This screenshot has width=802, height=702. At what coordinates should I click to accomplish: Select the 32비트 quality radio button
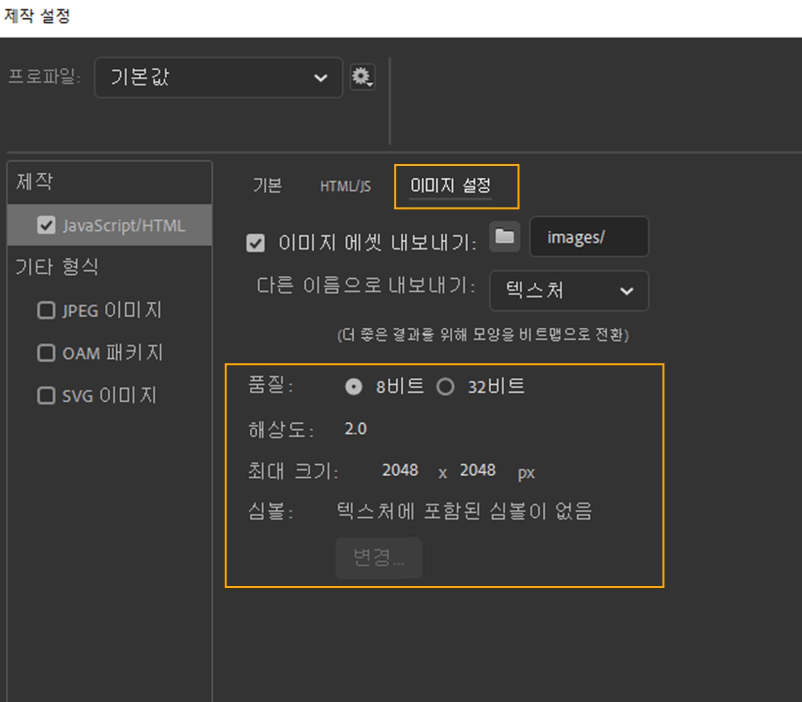[446, 387]
